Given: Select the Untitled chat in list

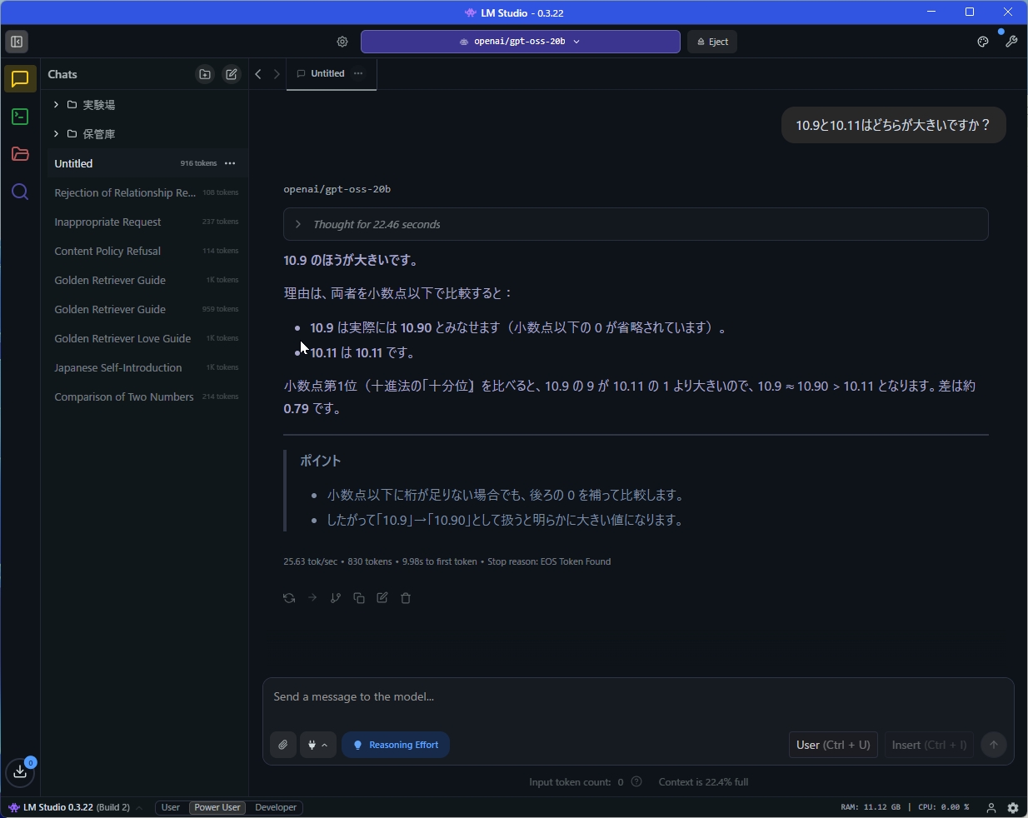Looking at the screenshot, I should 146,163.
